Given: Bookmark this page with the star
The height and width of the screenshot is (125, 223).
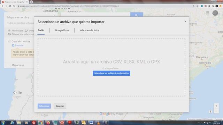Looking at the screenshot, I should (197, 6).
